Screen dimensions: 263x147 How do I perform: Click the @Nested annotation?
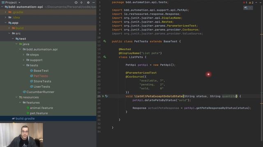click(x=125, y=49)
